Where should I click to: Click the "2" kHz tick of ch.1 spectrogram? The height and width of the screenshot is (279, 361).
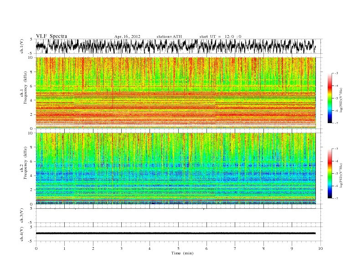click(x=32, y=114)
